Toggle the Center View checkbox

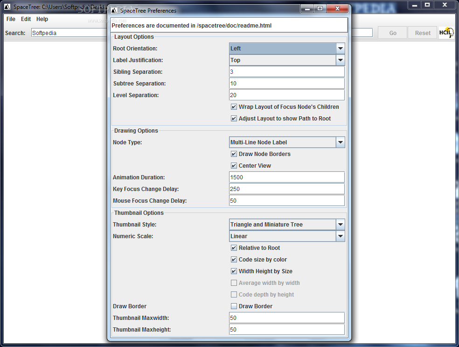pyautogui.click(x=234, y=166)
